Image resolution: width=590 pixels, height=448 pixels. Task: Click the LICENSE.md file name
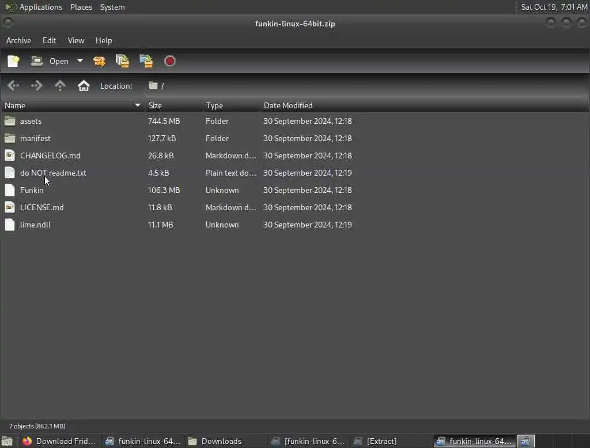point(41,208)
